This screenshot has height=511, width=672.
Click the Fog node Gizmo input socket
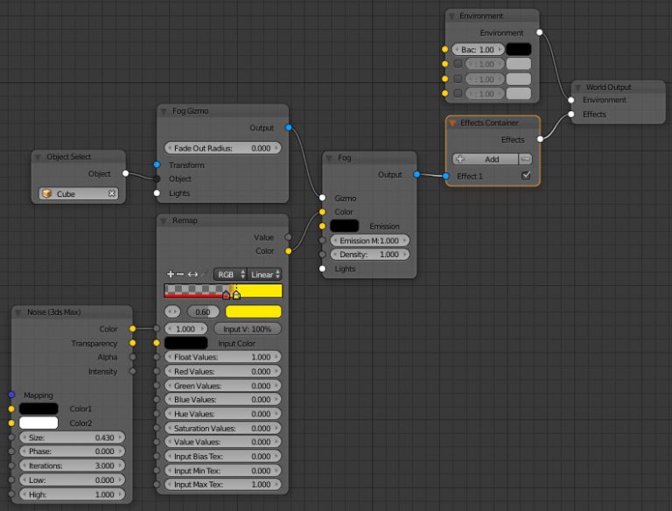322,198
